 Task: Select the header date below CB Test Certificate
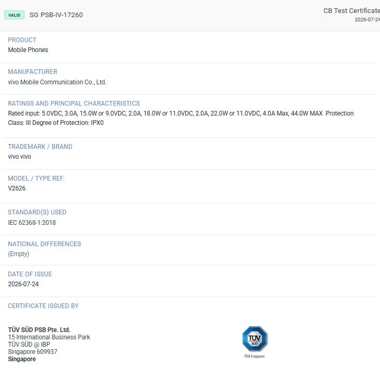367,20
